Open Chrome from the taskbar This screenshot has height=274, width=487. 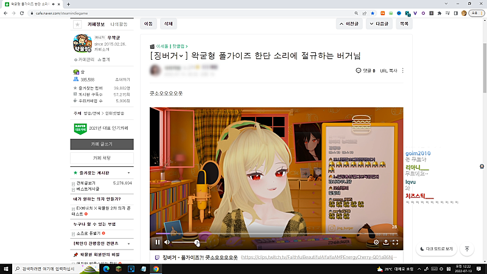156,269
